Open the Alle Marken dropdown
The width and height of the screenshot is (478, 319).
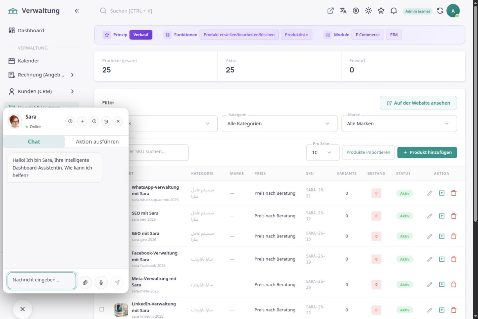(x=399, y=124)
